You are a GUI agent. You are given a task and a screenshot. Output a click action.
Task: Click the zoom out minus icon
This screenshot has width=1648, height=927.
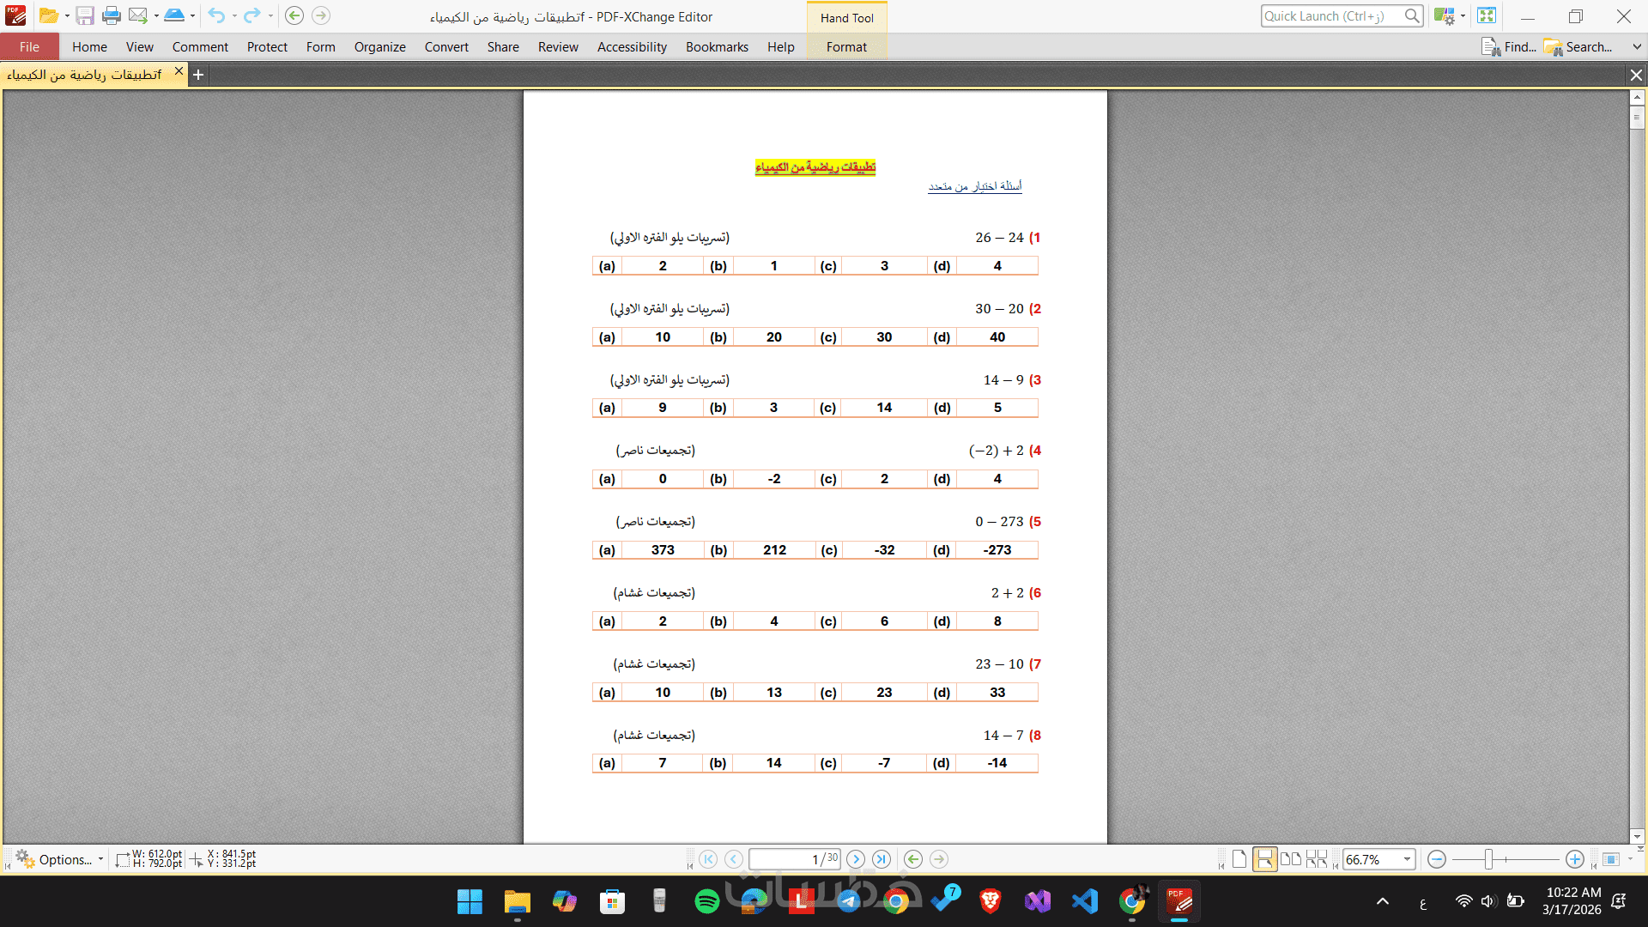pos(1437,859)
